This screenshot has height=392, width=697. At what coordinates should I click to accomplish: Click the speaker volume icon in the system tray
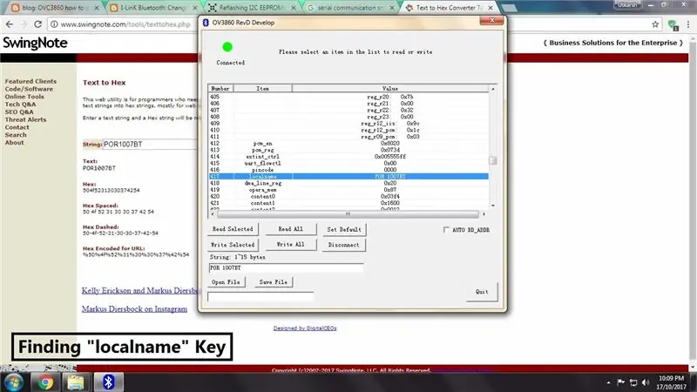[x=646, y=382]
